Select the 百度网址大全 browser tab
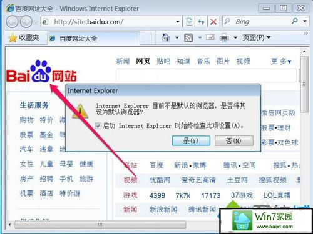The width and height of the screenshot is (313, 234). pos(93,38)
